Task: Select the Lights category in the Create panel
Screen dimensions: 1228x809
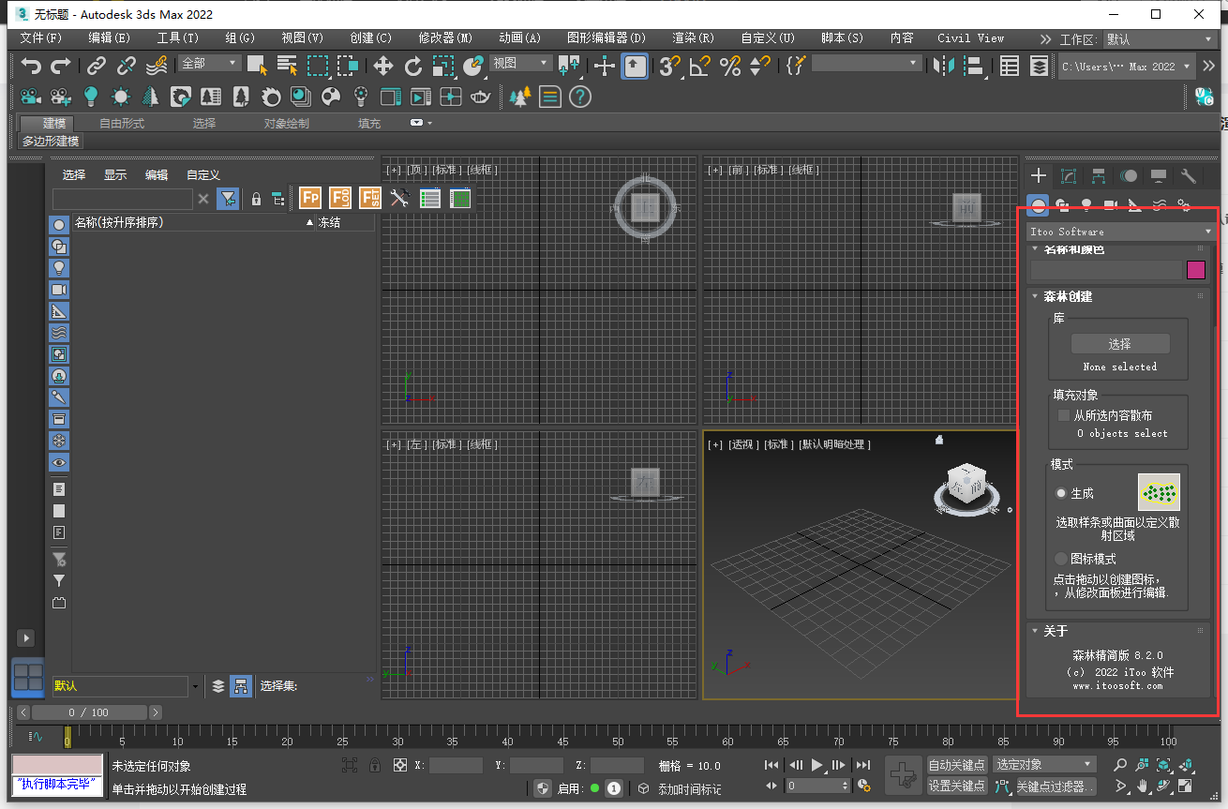Action: [x=1087, y=204]
